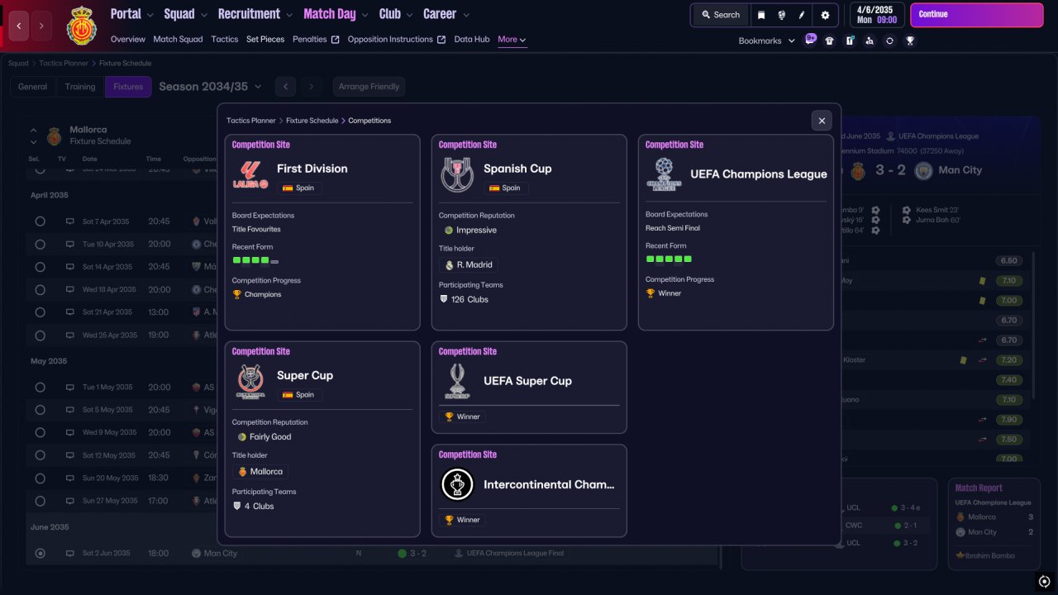The width and height of the screenshot is (1058, 595).
Task: Switch to the Overview tab
Action: 128,40
